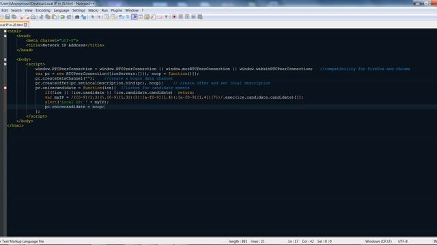Open the Language menu
This screenshot has width=437, height=245.
[x=61, y=10]
